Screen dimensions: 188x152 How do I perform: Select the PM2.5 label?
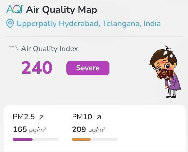pos(24,117)
